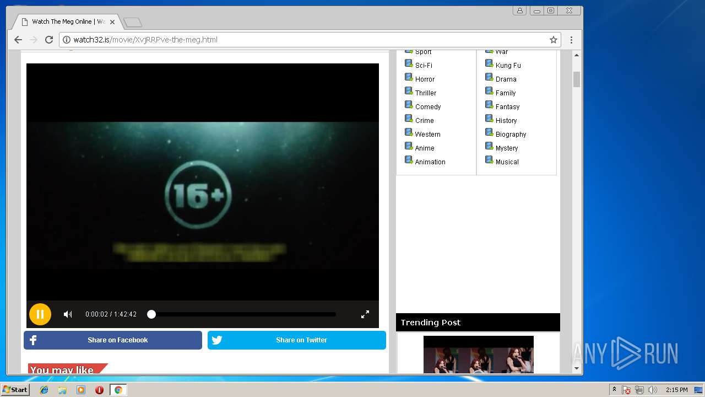Open the Sci-Fi genre link
This screenshot has height=397, width=705.
tap(424, 65)
